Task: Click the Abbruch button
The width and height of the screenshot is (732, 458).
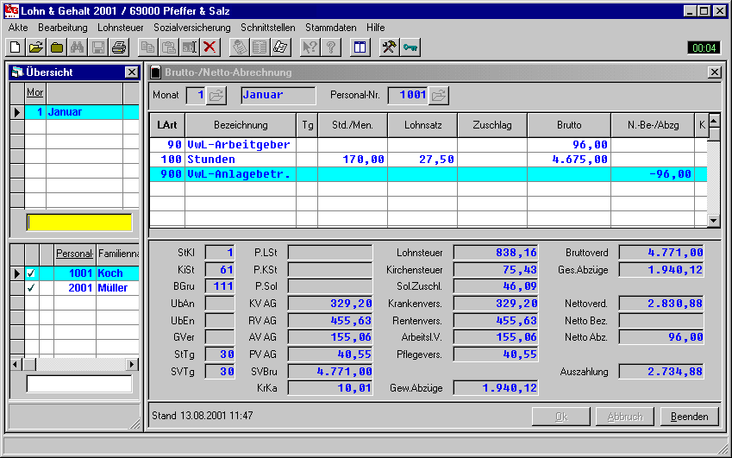Action: 624,417
